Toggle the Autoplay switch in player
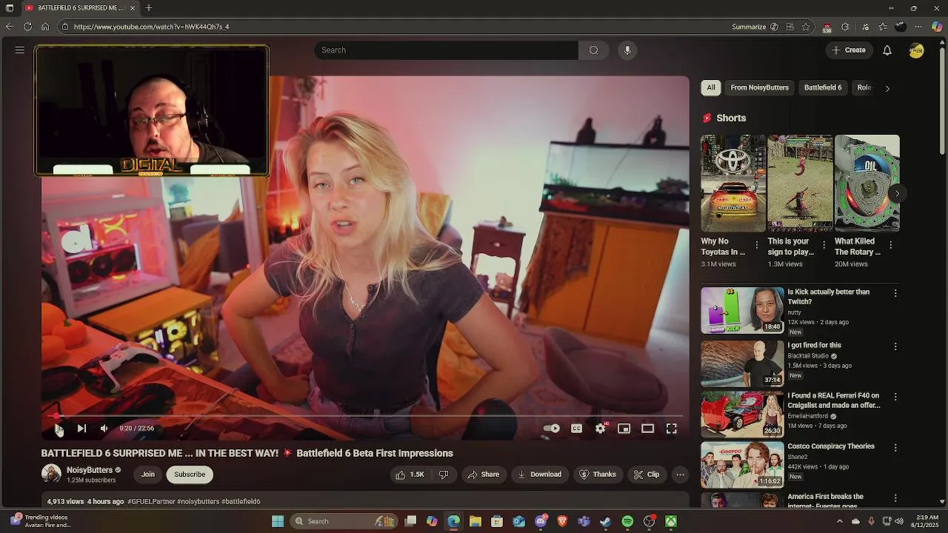 coord(552,429)
